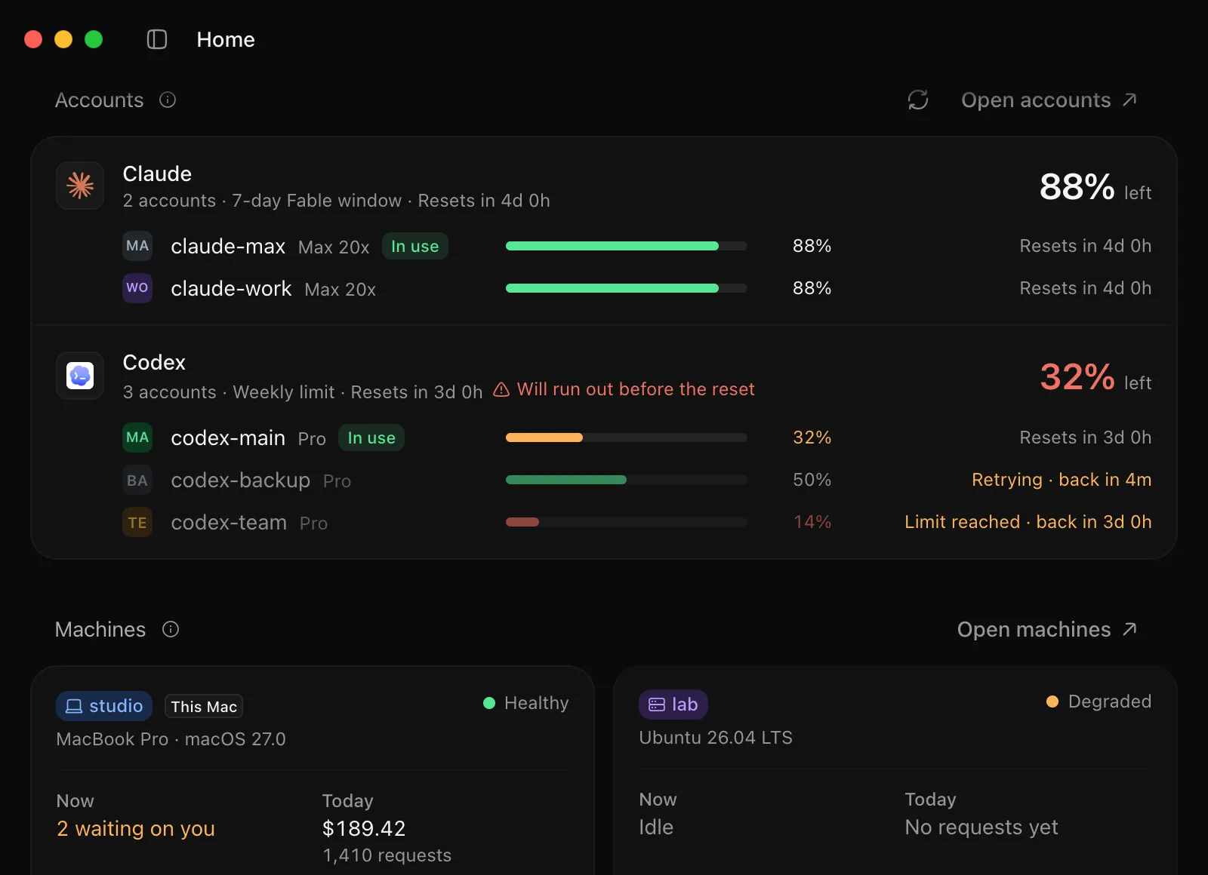1208x875 pixels.
Task: Click the codex-team red usage bar
Action: click(627, 522)
